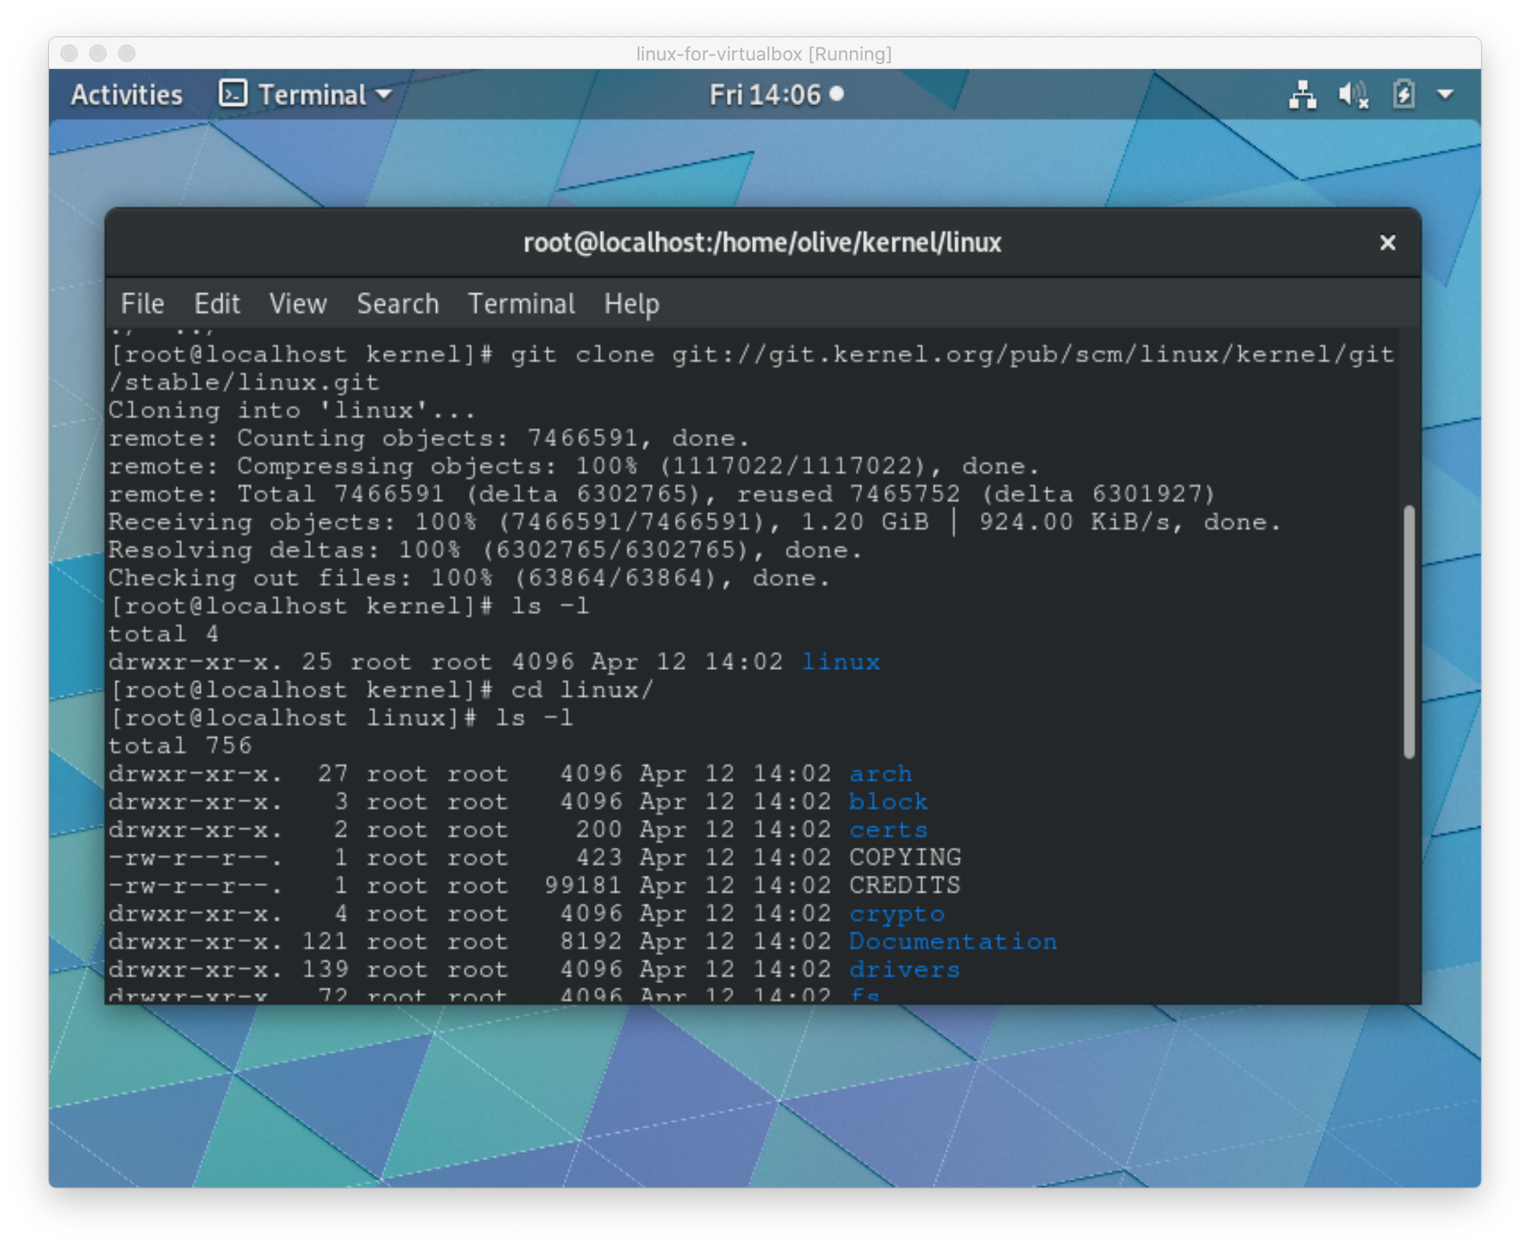Screen dimensions: 1530x1248
Task: Click the blue drivers directory name
Action: [x=904, y=969]
